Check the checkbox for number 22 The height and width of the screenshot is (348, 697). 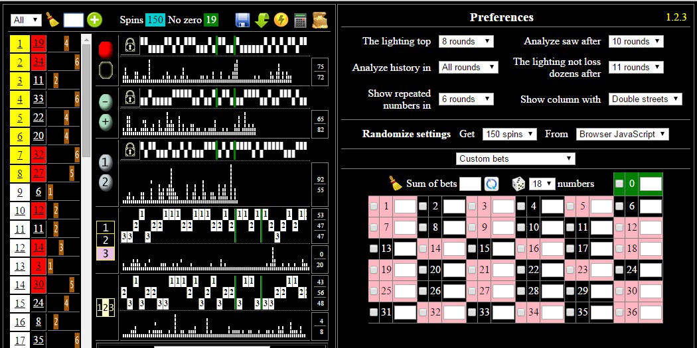(521, 270)
